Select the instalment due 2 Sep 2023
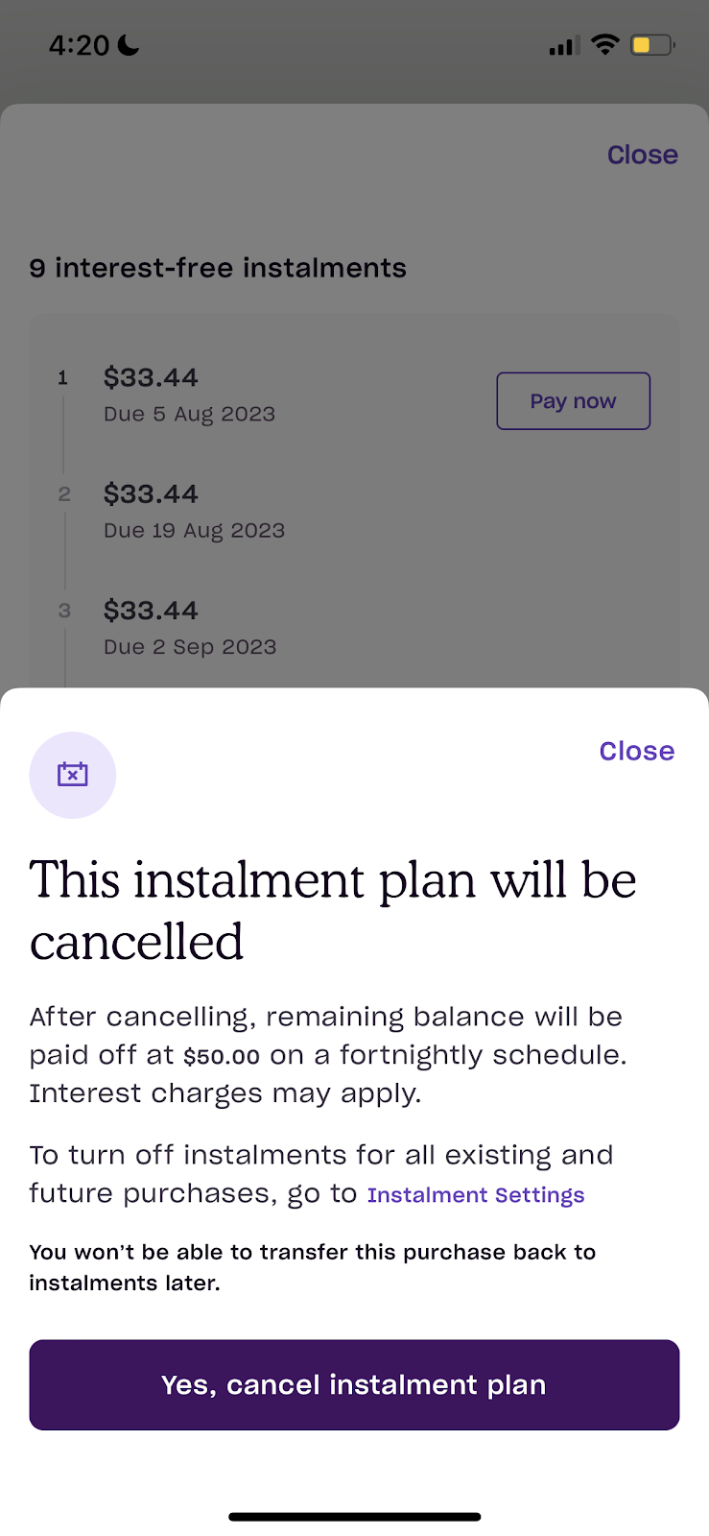 point(190,628)
